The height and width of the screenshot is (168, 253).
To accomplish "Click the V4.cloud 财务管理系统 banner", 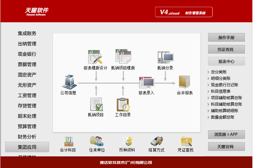I will 184,12.
